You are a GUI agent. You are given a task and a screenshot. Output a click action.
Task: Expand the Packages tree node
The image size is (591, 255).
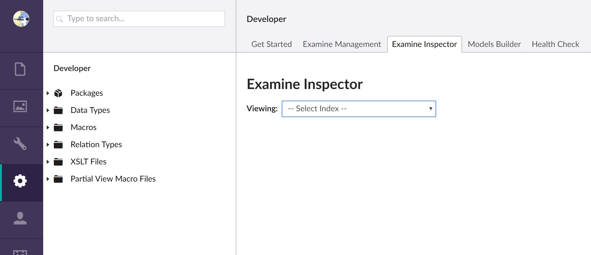(x=48, y=93)
